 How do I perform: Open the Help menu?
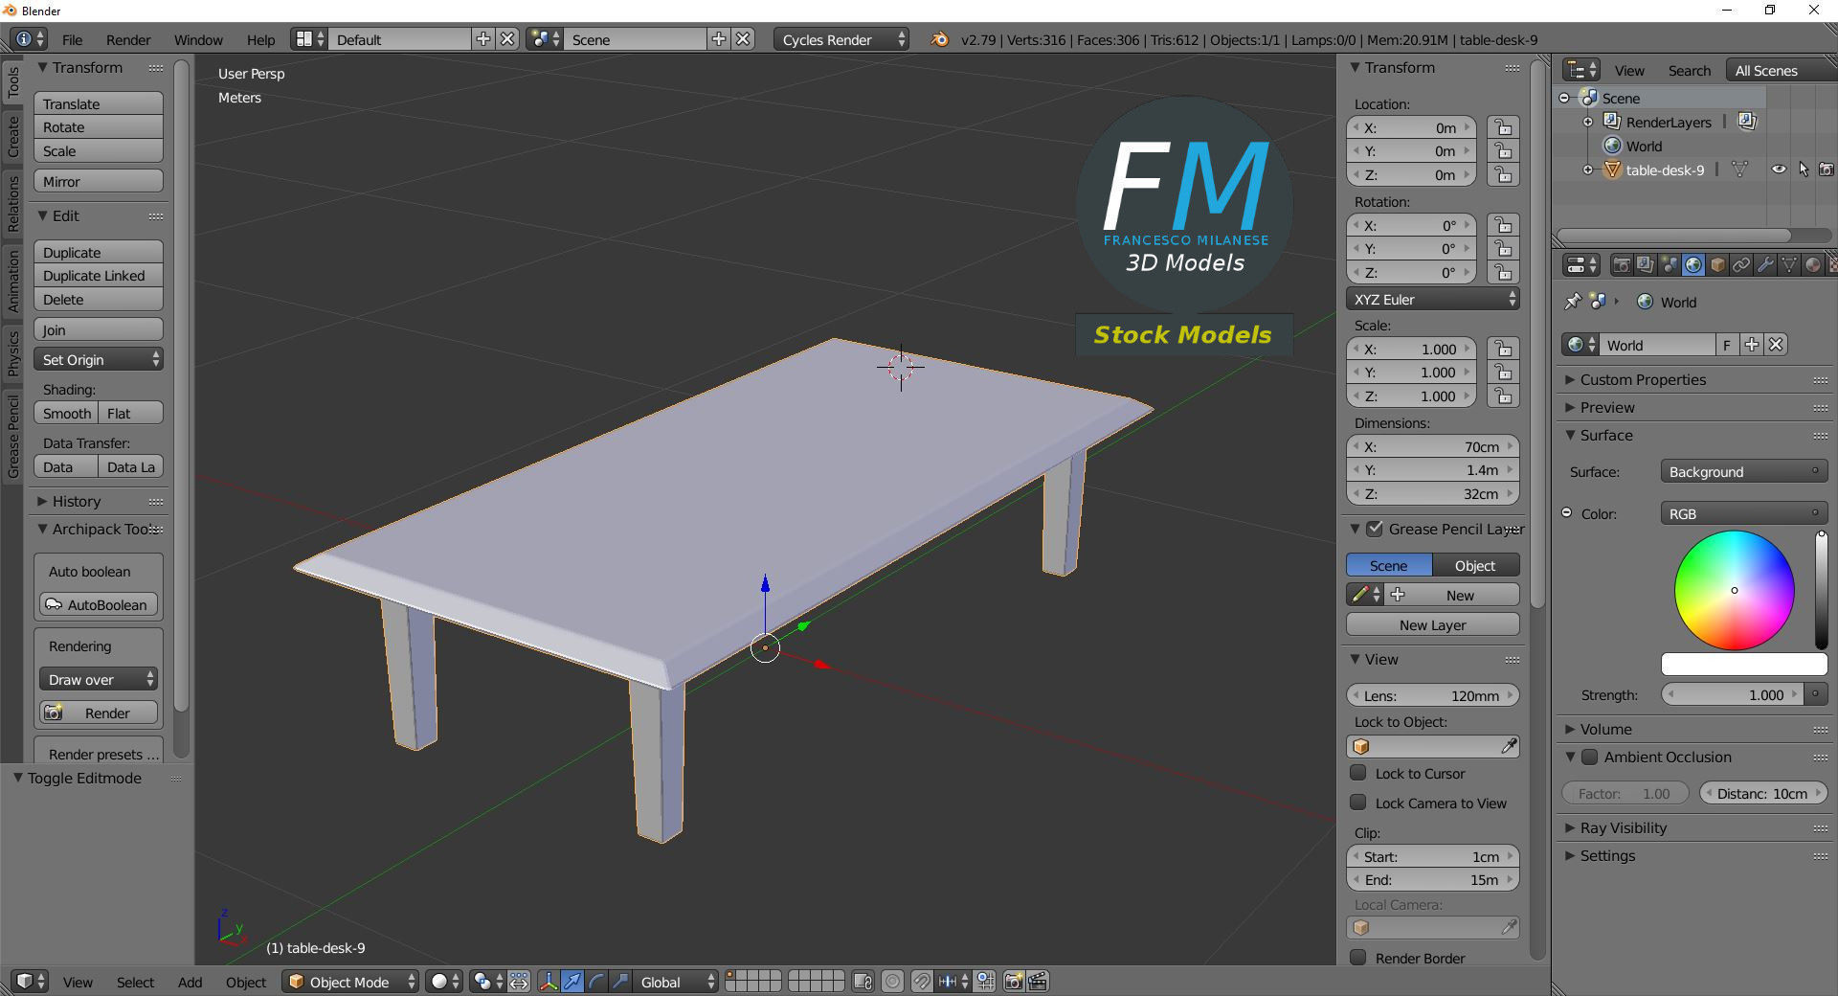260,39
